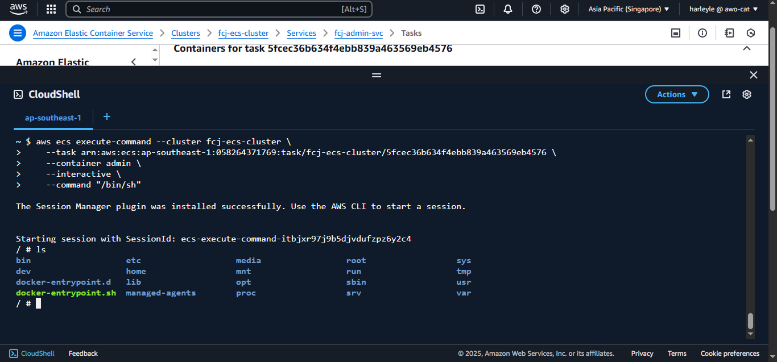Click managed-agents in ls output
The width and height of the screenshot is (777, 362).
161,293
